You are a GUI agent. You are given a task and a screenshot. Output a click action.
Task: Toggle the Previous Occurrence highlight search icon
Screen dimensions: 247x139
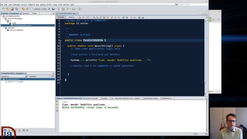tap(97, 17)
